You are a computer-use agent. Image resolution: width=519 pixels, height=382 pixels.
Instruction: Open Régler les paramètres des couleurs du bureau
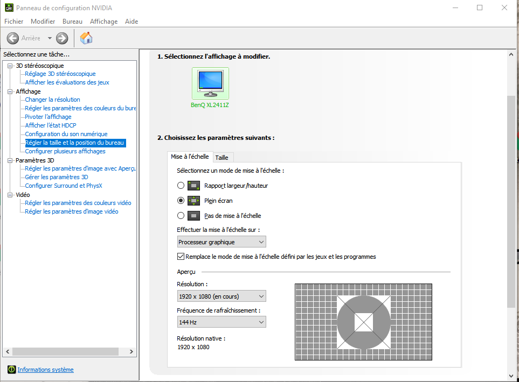(80, 108)
